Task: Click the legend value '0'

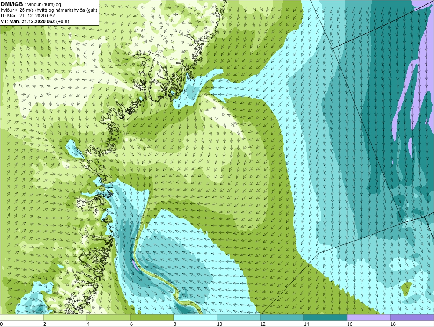Action: [x=1, y=324]
